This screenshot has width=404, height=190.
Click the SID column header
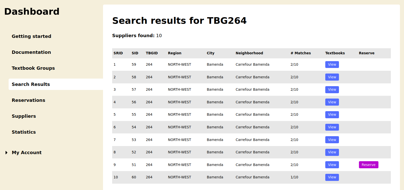[135, 53]
